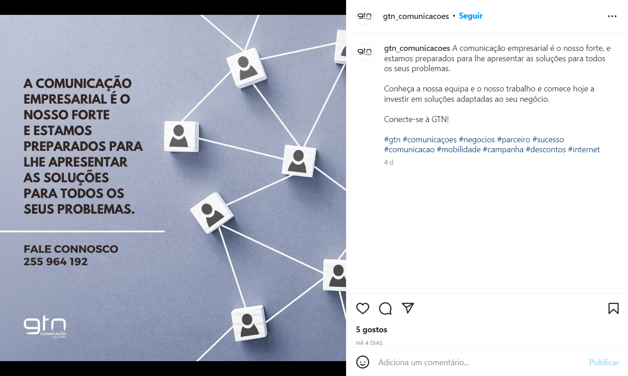View the 5 gostos likes list
The width and height of the screenshot is (628, 376).
point(372,330)
